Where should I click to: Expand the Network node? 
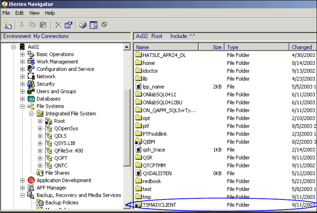point(22,77)
